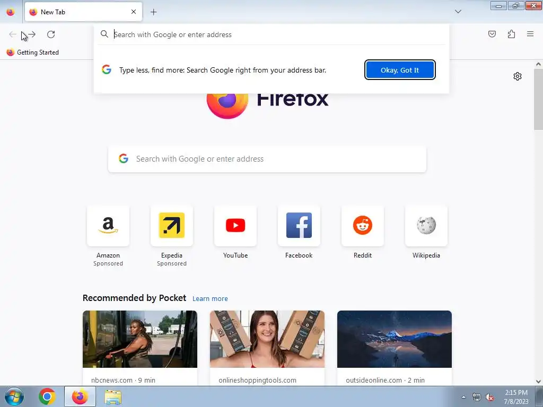
Task: Open the Firefox hamburger application menu
Action: (530, 34)
